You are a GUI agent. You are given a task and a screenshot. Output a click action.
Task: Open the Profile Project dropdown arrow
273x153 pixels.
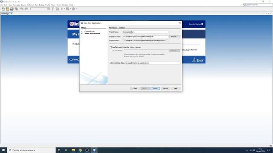point(76,9)
